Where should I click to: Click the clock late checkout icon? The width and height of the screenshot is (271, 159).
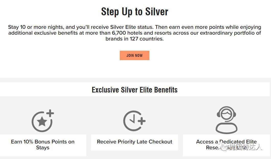tap(133, 121)
